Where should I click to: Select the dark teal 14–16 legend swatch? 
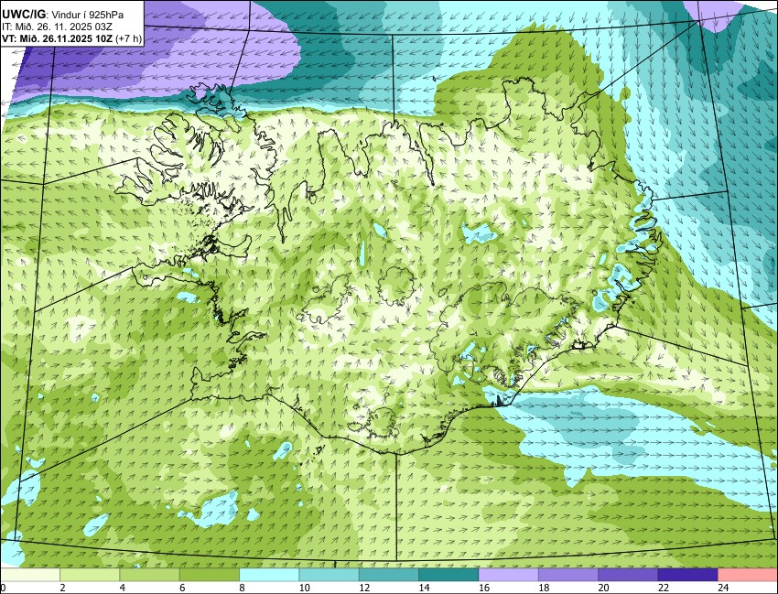pos(448,575)
